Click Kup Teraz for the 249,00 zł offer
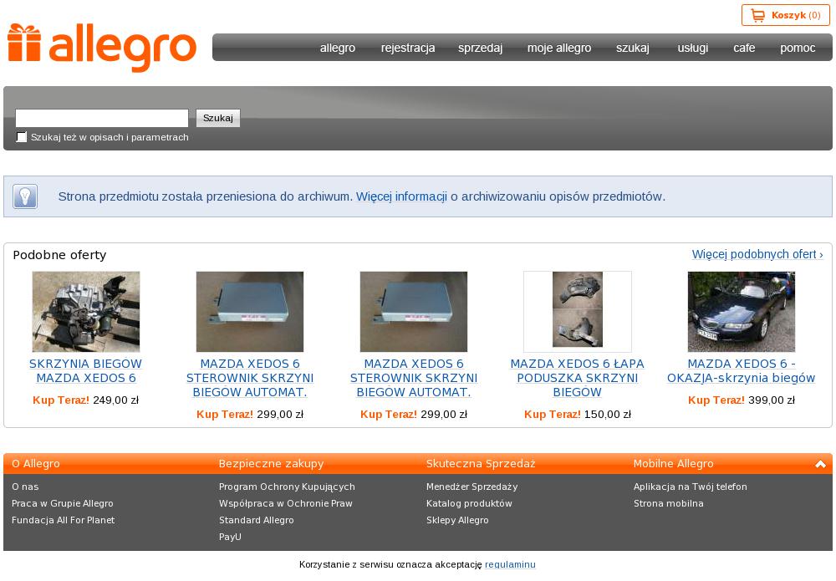 pyautogui.click(x=61, y=400)
